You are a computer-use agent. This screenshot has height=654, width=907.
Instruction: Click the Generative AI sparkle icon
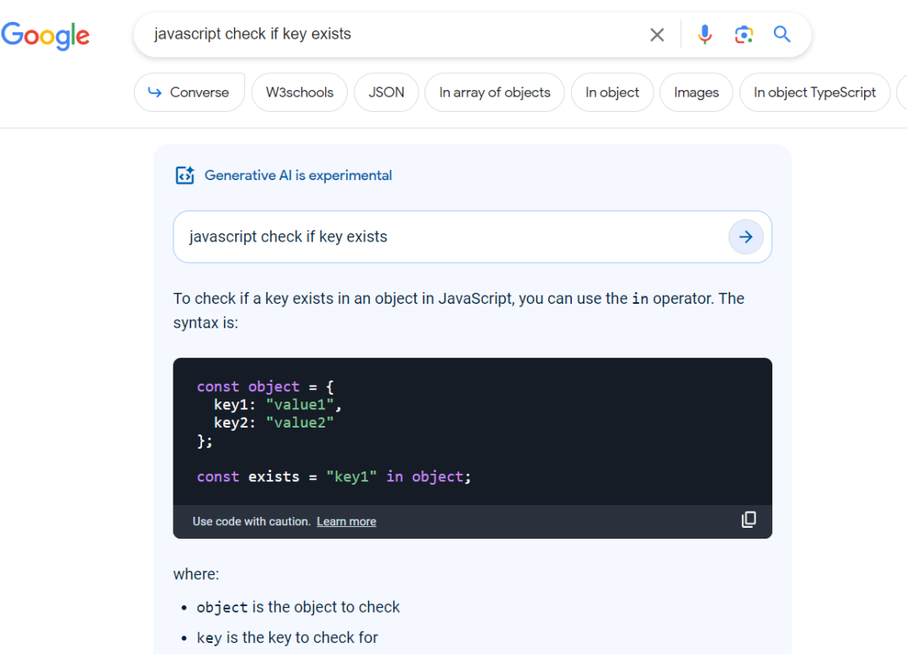(184, 176)
